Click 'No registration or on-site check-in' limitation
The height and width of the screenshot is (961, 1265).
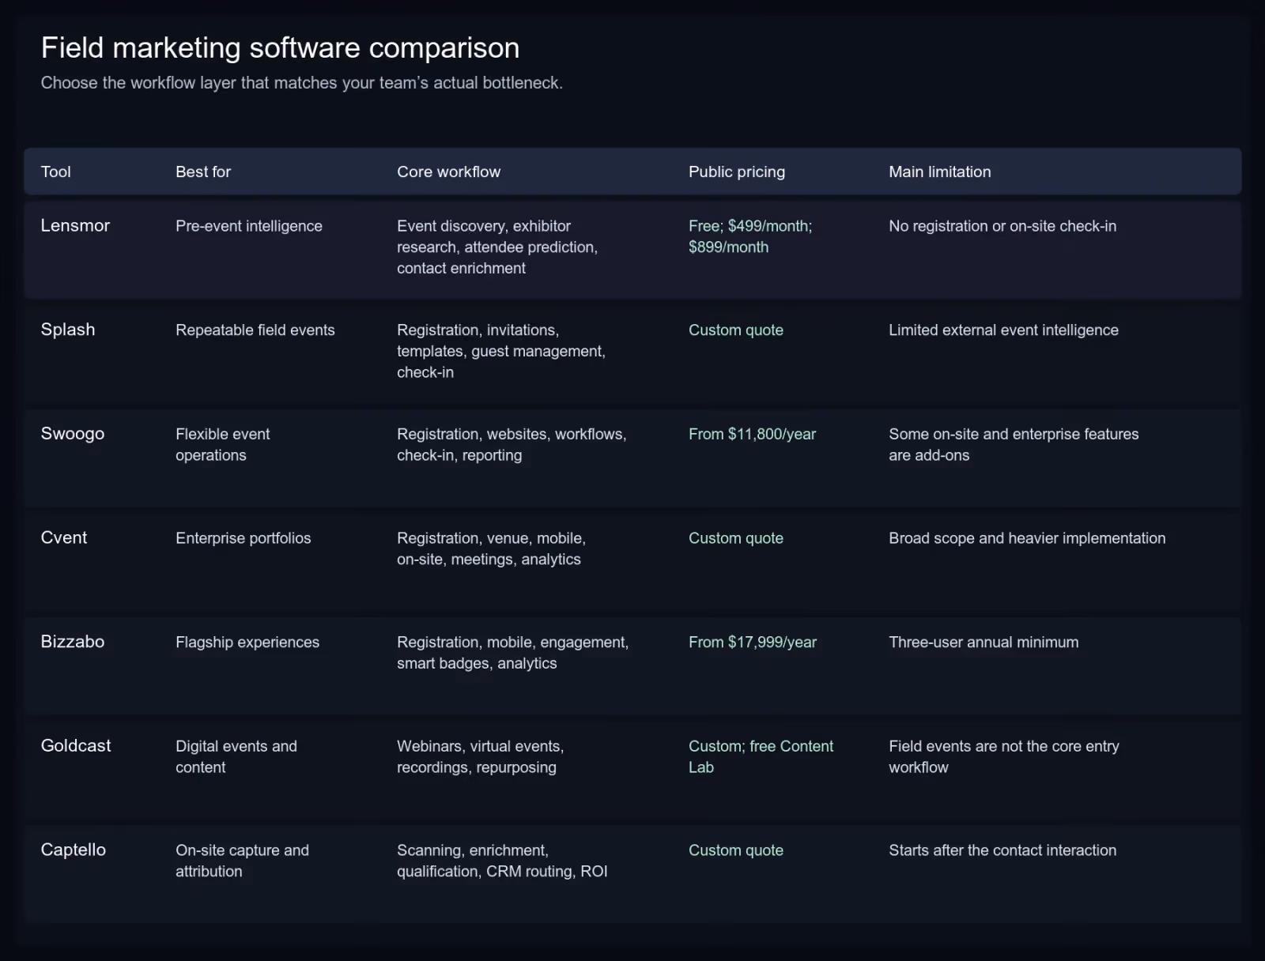[1003, 226]
